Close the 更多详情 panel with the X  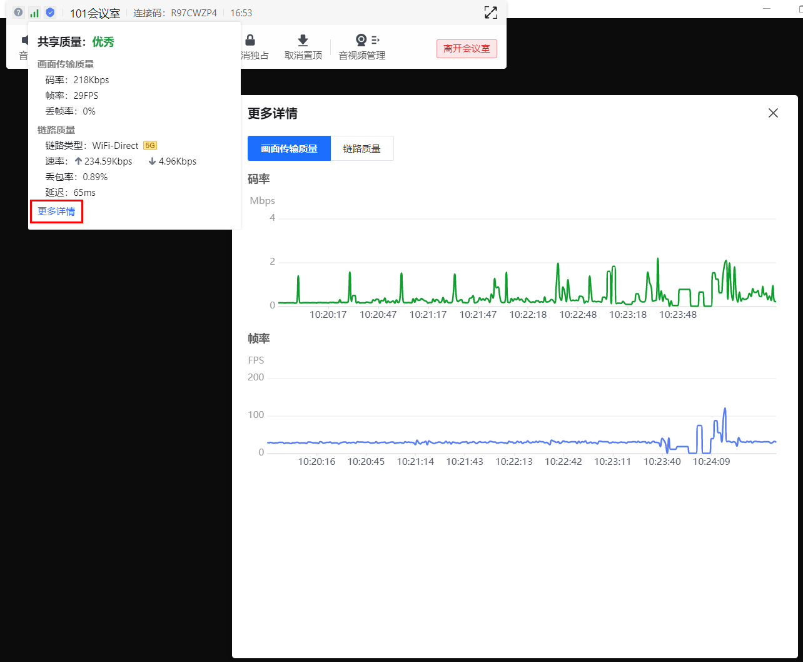point(773,113)
